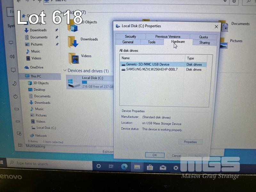Open the Previous Versions tab
The image size is (256, 192).
tap(168, 36)
